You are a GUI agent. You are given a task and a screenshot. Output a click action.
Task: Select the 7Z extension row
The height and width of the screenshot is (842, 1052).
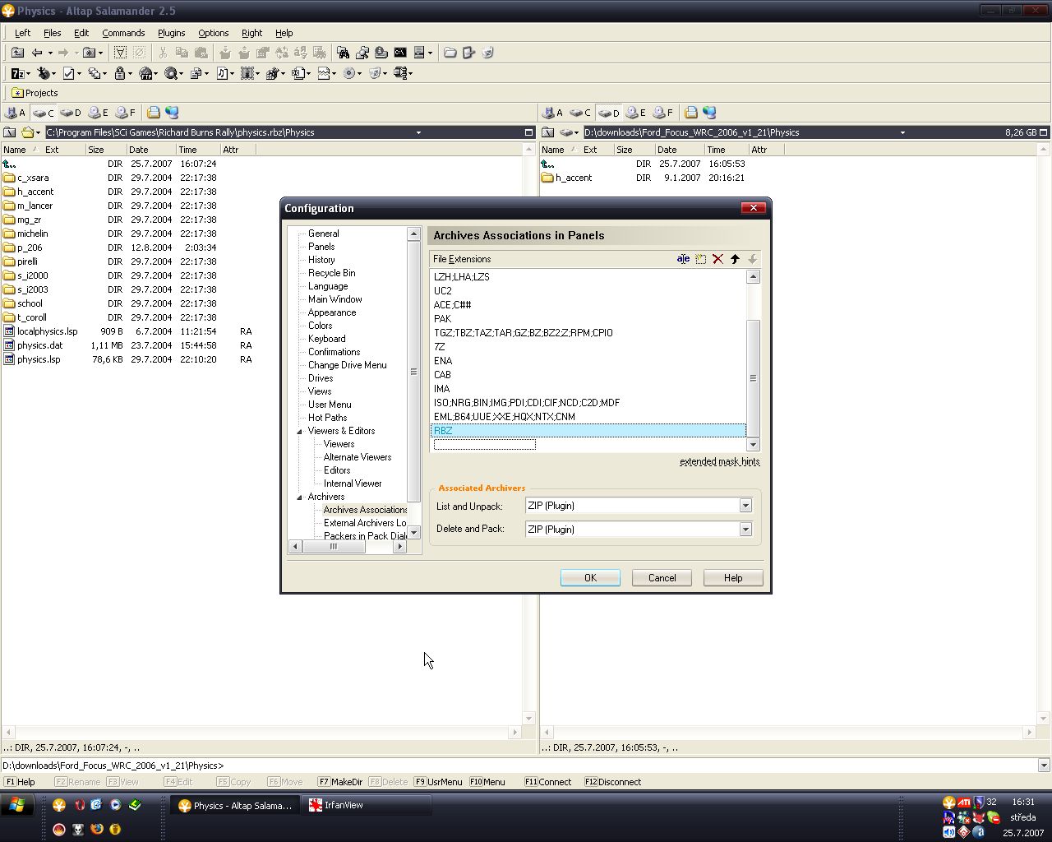click(588, 347)
